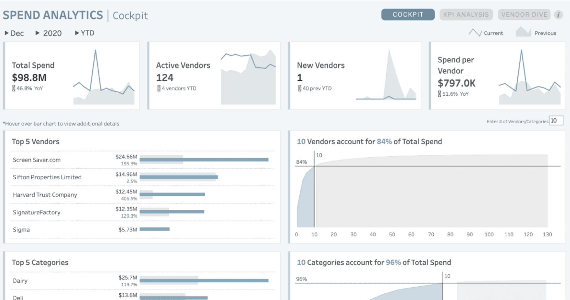Click the YoY icon on Spend per Vendor card
Image resolution: width=570 pixels, height=300 pixels.
pyautogui.click(x=440, y=94)
